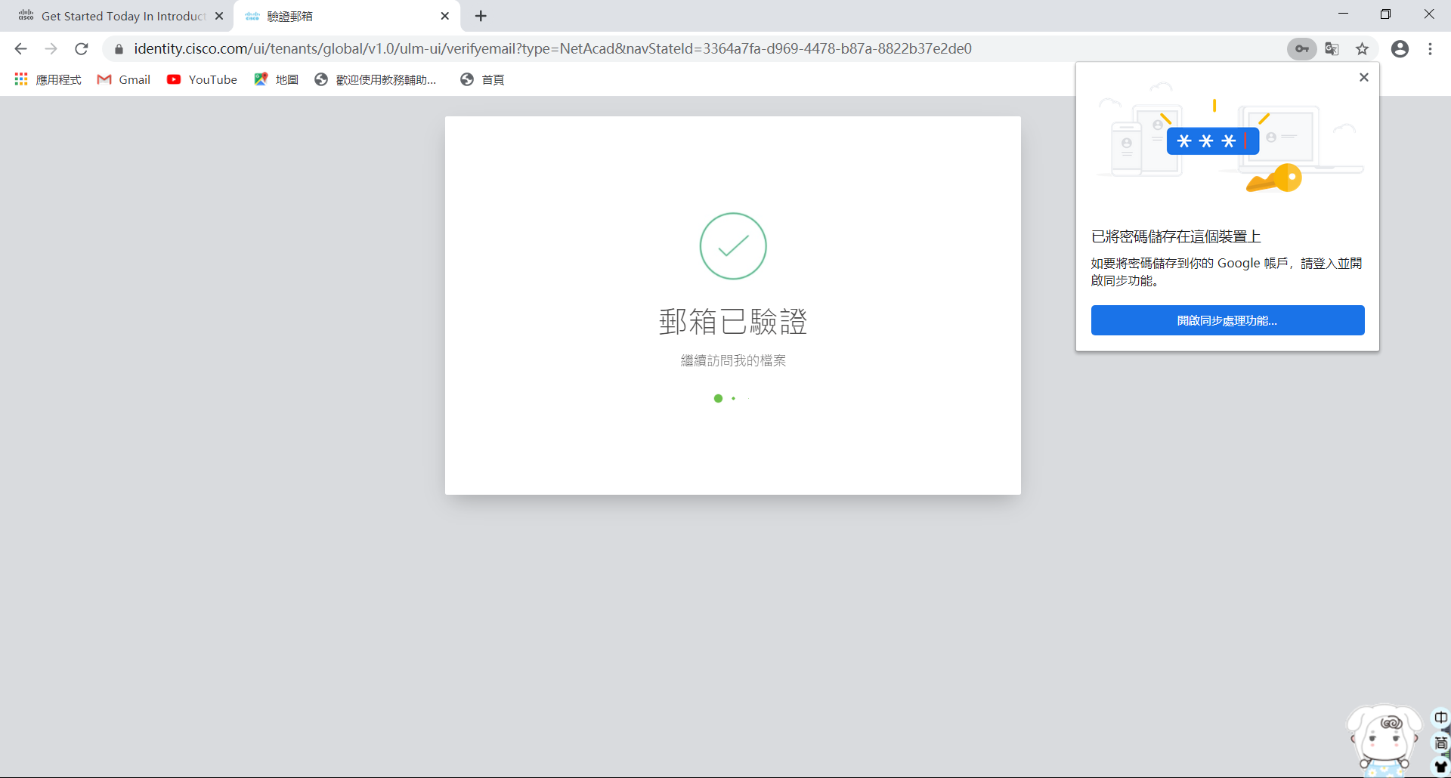Open the Chrome three-dot menu
This screenshot has height=778, width=1451.
coord(1430,49)
